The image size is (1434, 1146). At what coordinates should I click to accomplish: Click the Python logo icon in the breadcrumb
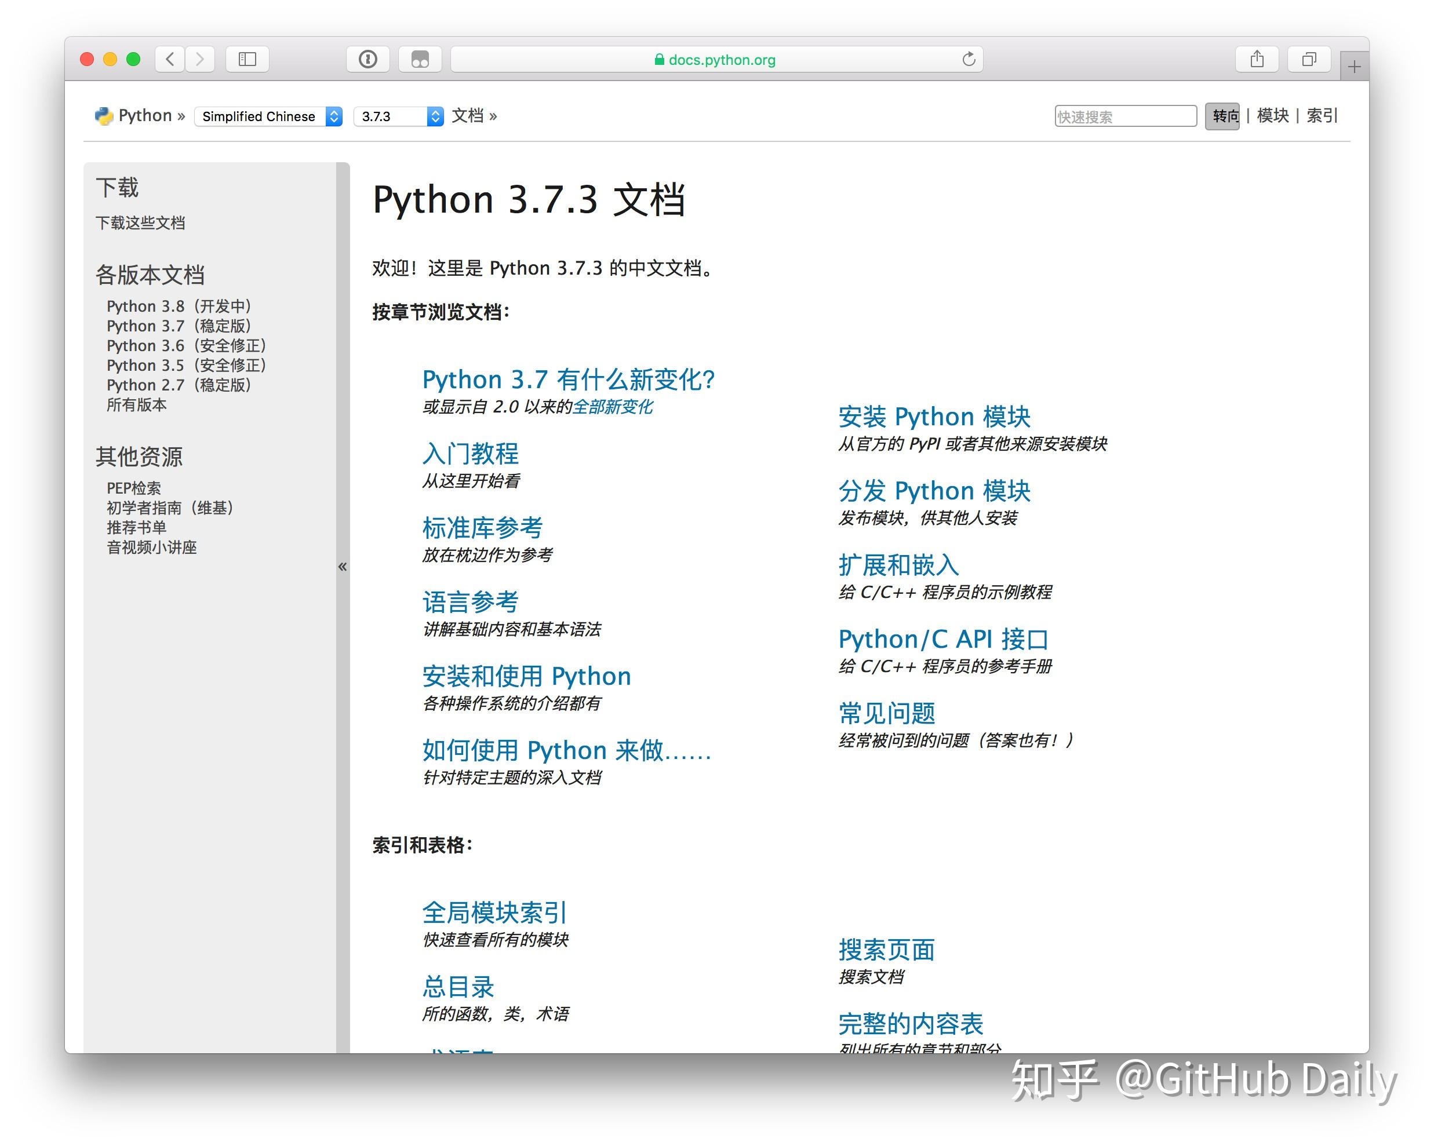[x=104, y=116]
